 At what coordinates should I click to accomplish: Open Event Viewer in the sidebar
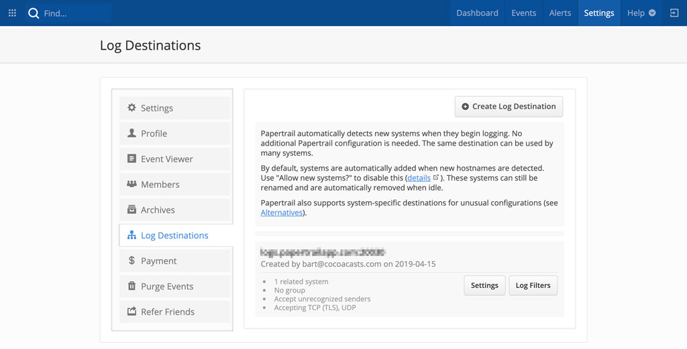[175, 158]
